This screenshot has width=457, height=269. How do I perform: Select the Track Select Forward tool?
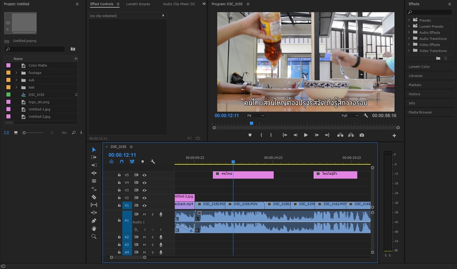click(x=94, y=157)
